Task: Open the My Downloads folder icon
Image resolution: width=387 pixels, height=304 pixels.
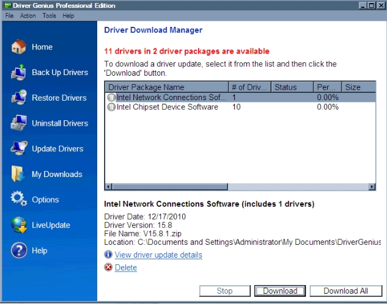Action: click(19, 174)
